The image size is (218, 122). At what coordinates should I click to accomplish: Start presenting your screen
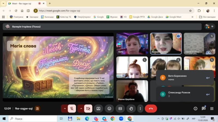tap(98, 108)
